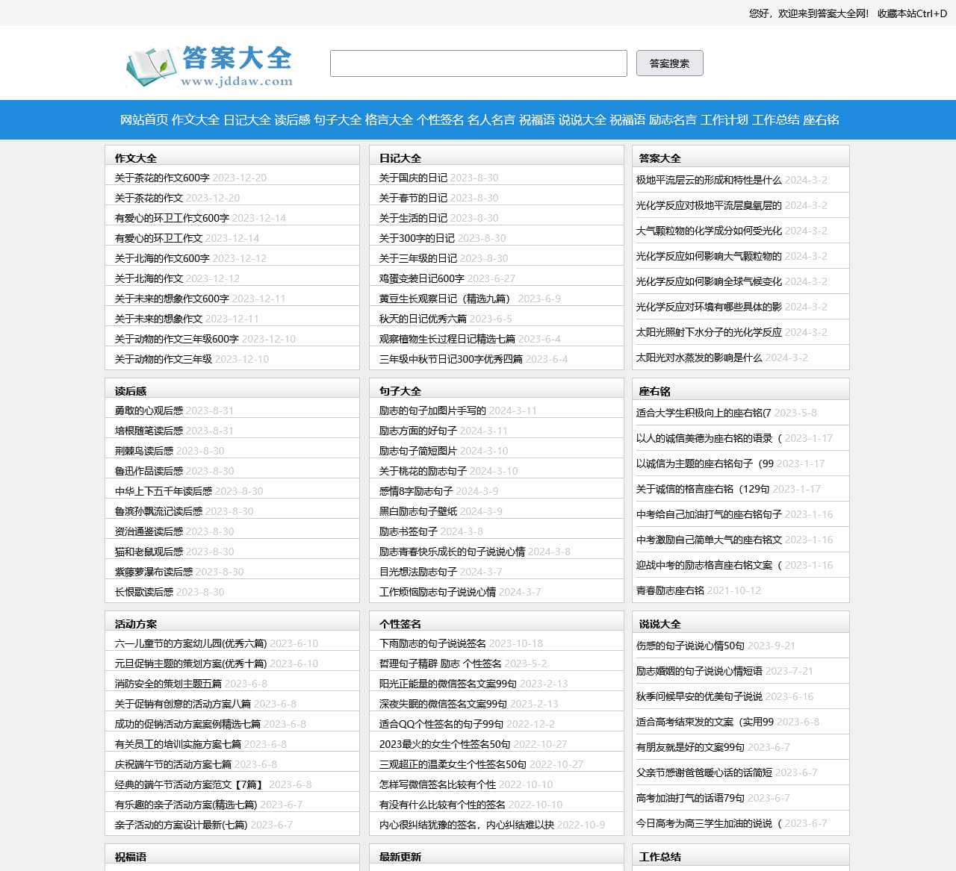This screenshot has height=871, width=956.
Task: Open 资治通鉴读后感
Action: pos(149,531)
